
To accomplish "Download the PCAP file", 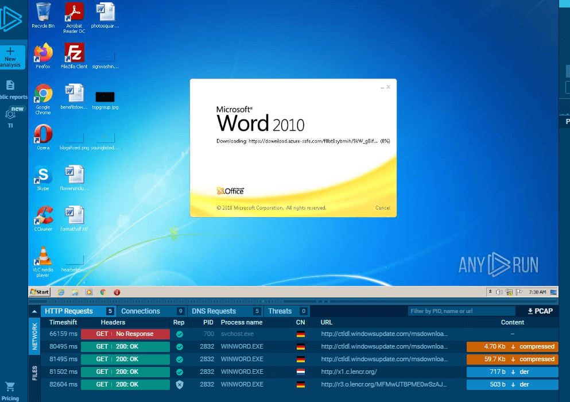I will click(x=540, y=311).
